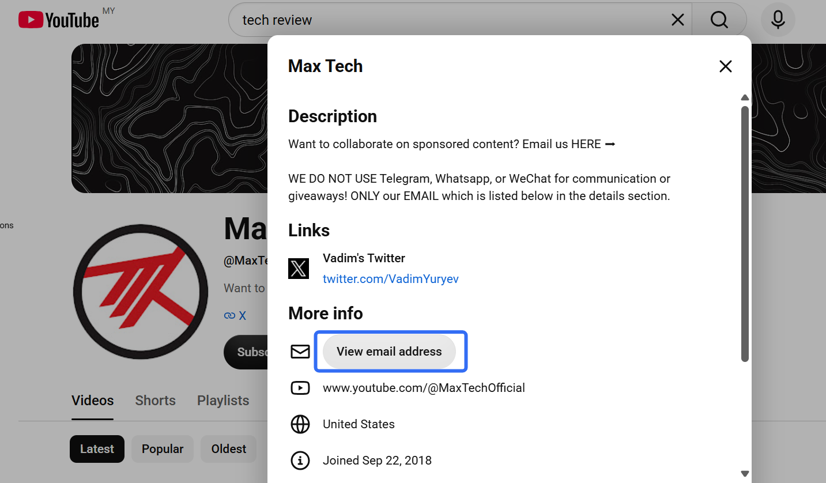Screen dimensions: 826x483
Task: Click www.youtube.com/@MaxTechOfficial text
Action: tap(424, 388)
